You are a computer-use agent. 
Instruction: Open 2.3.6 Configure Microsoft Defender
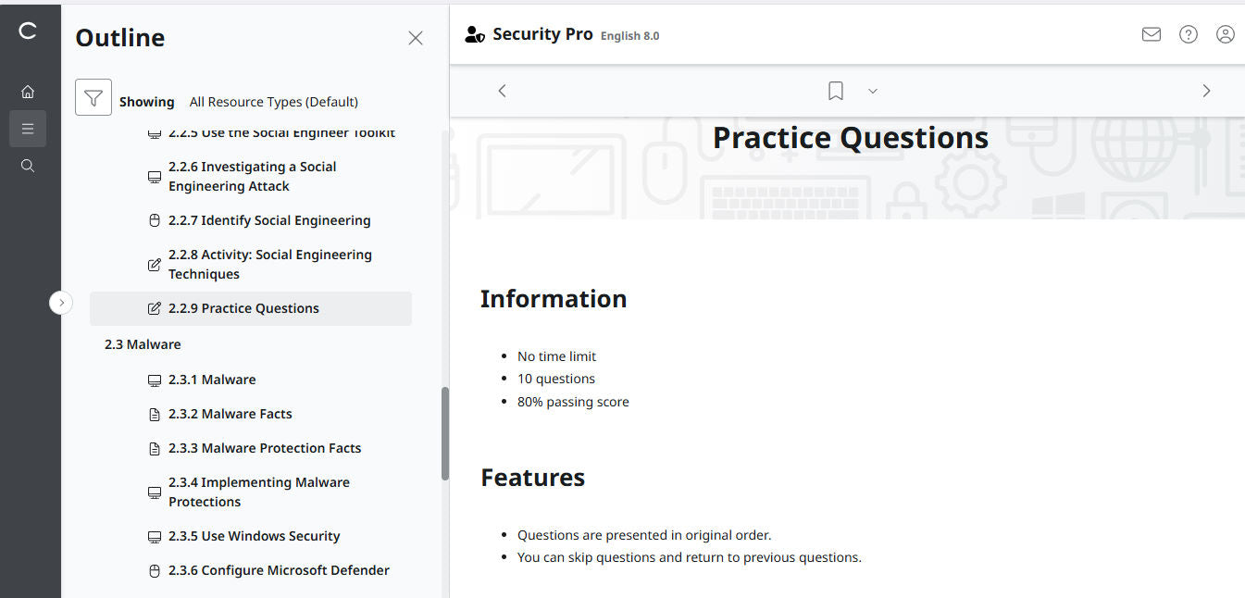[x=279, y=570]
